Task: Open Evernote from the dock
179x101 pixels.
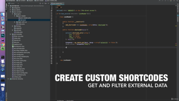Action: (x=3, y=49)
